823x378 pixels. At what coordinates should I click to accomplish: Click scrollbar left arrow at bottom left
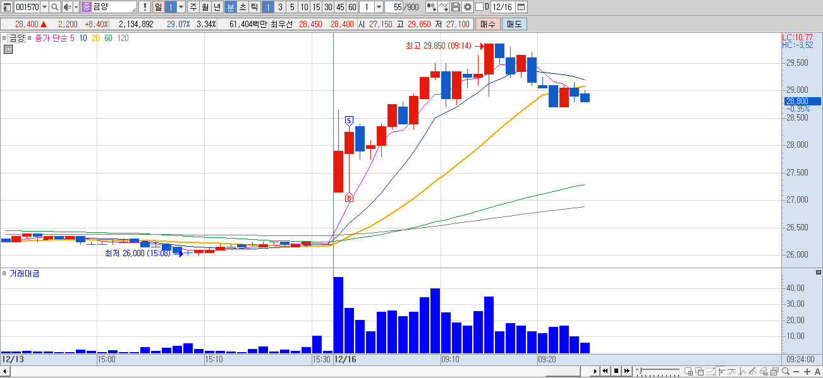[x=4, y=371]
